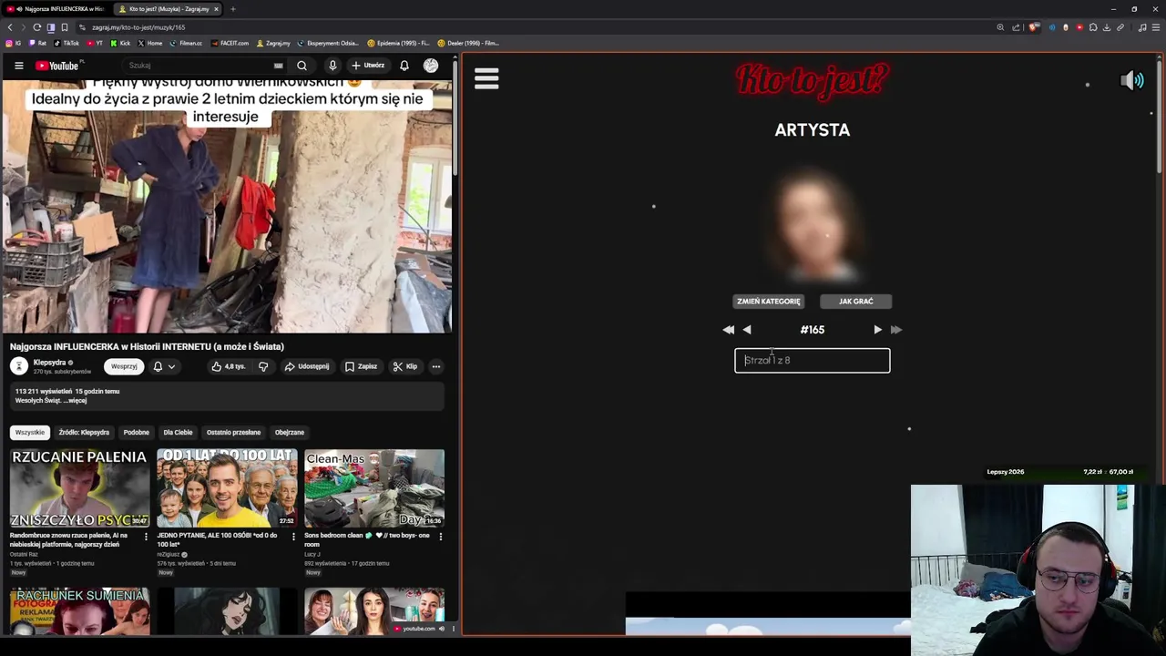Open options for JEDNO PYTANIE video
Screen dimensions: 1166x656
293,537
